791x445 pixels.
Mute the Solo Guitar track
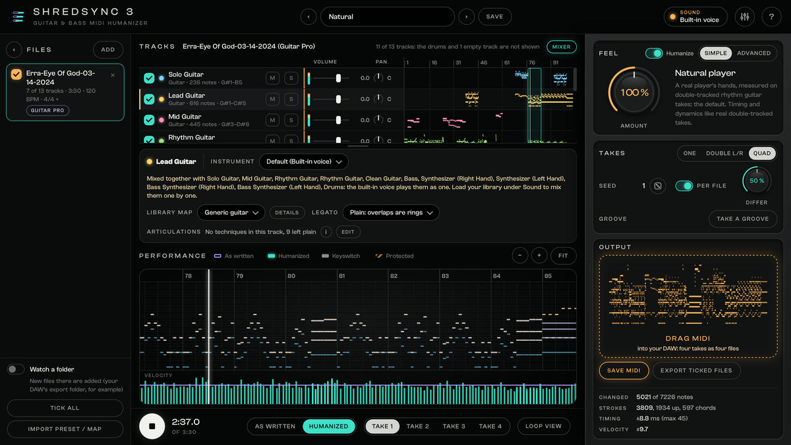(x=272, y=78)
